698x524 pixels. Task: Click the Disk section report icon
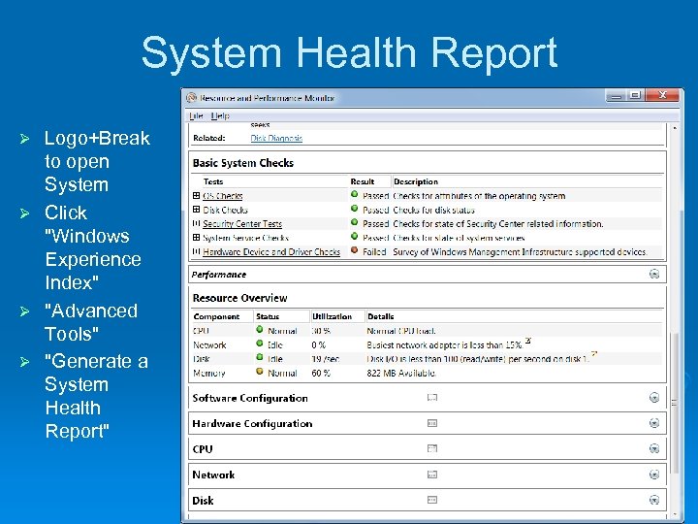[431, 500]
